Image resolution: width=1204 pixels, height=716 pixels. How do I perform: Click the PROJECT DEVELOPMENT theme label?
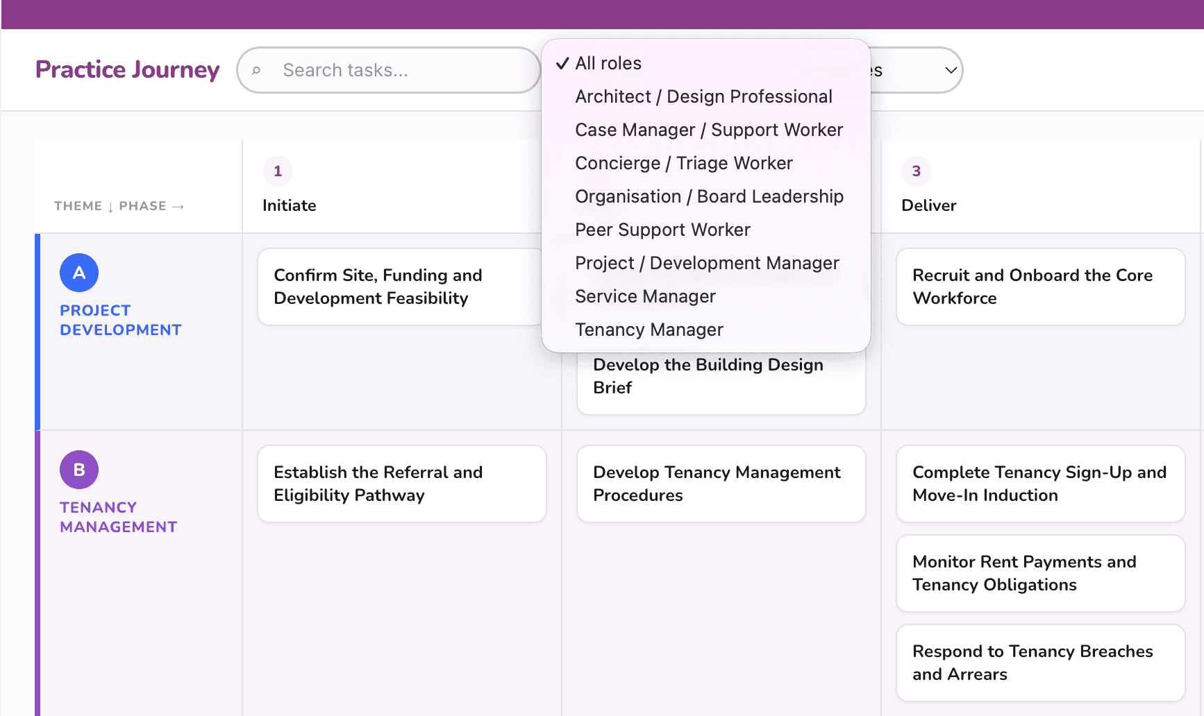(x=121, y=320)
